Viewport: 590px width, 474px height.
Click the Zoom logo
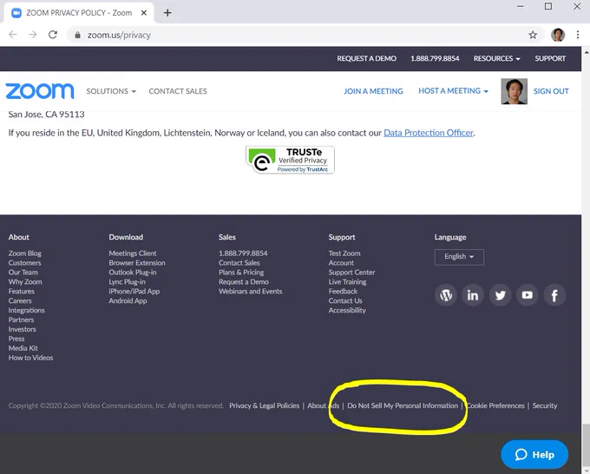pos(40,91)
